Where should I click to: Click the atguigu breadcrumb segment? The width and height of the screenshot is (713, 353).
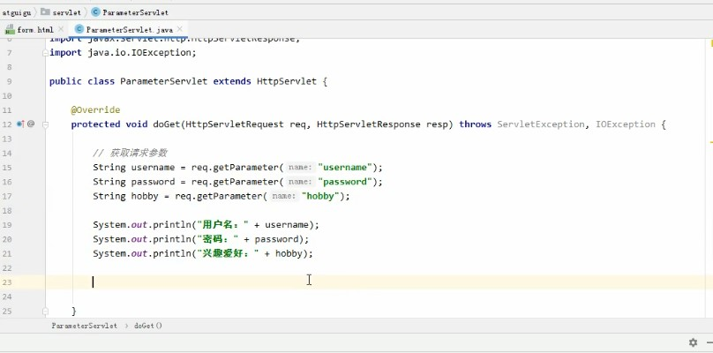click(x=15, y=12)
